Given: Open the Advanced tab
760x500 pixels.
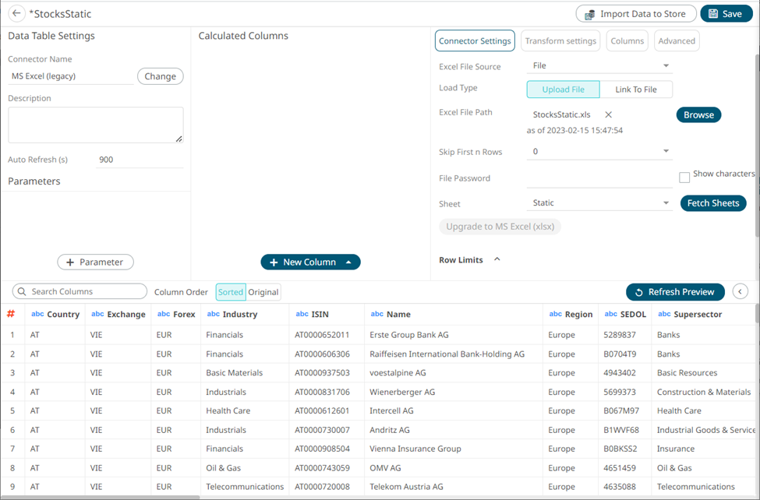Looking at the screenshot, I should pyautogui.click(x=676, y=40).
